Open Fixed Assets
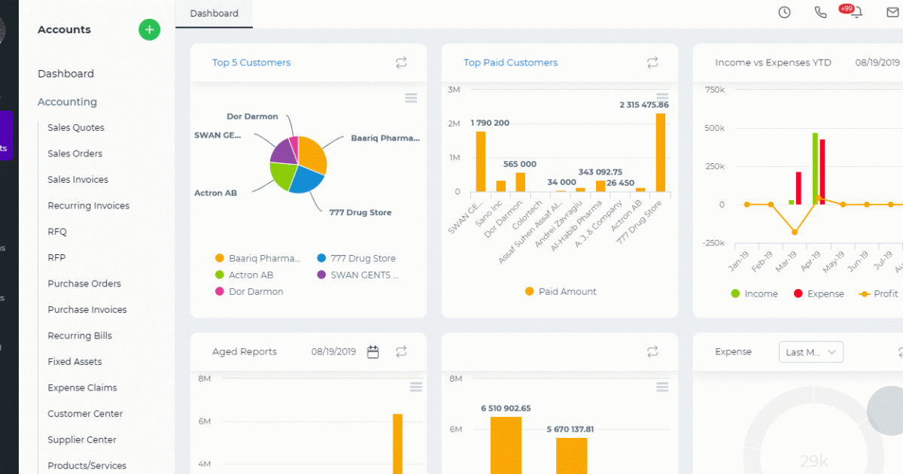Screen dimensions: 903x474 [74, 362]
